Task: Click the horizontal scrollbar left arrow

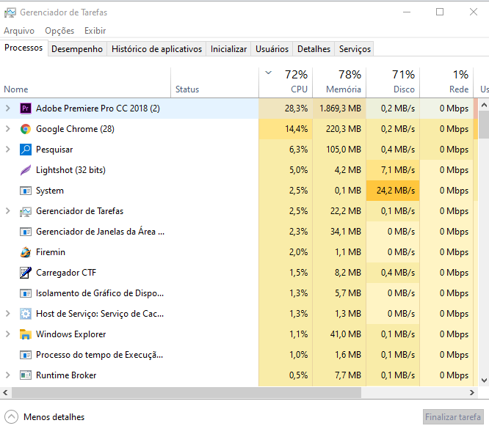Action: (5, 393)
